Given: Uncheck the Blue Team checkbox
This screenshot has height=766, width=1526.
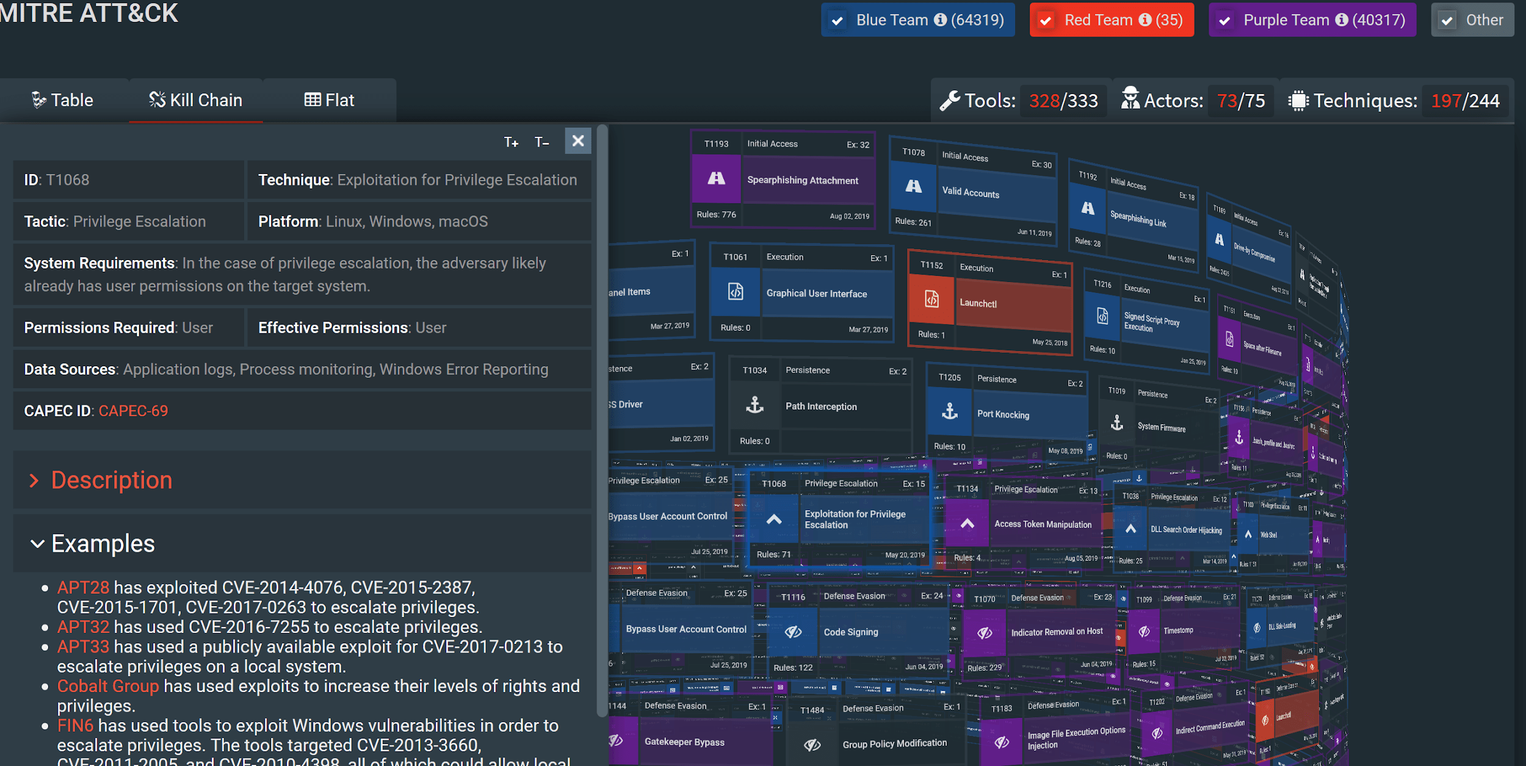Looking at the screenshot, I should click(837, 21).
